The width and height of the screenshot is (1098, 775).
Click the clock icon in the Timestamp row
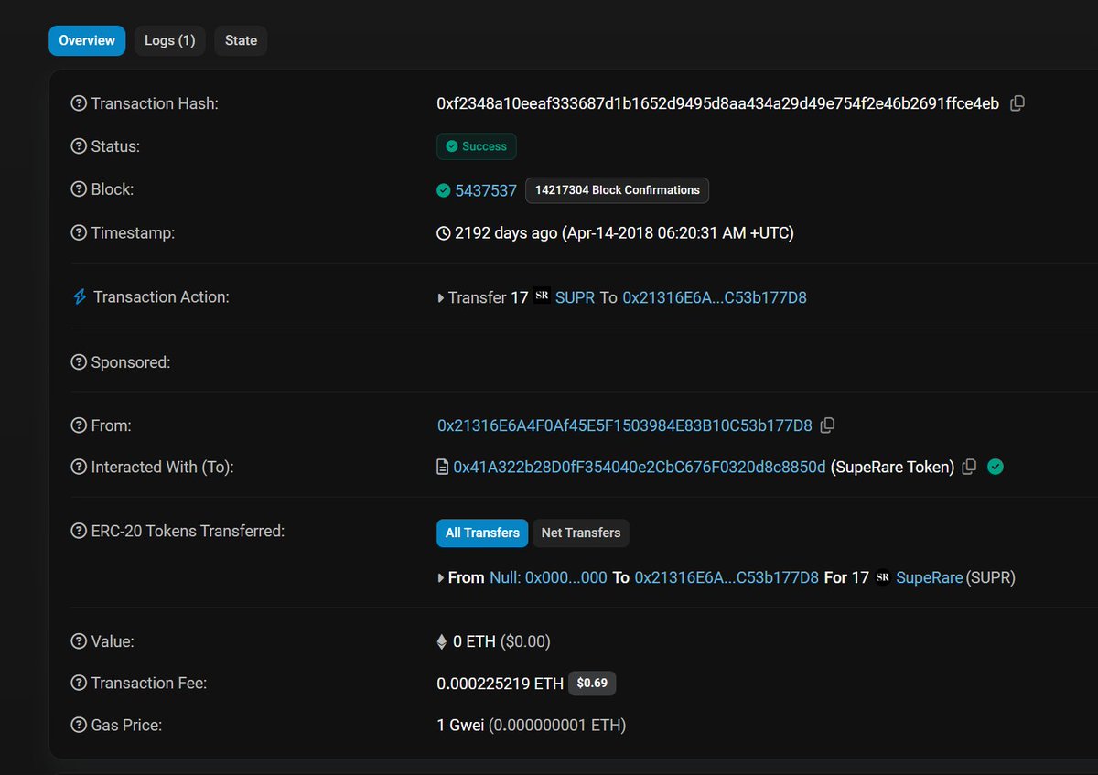(444, 233)
